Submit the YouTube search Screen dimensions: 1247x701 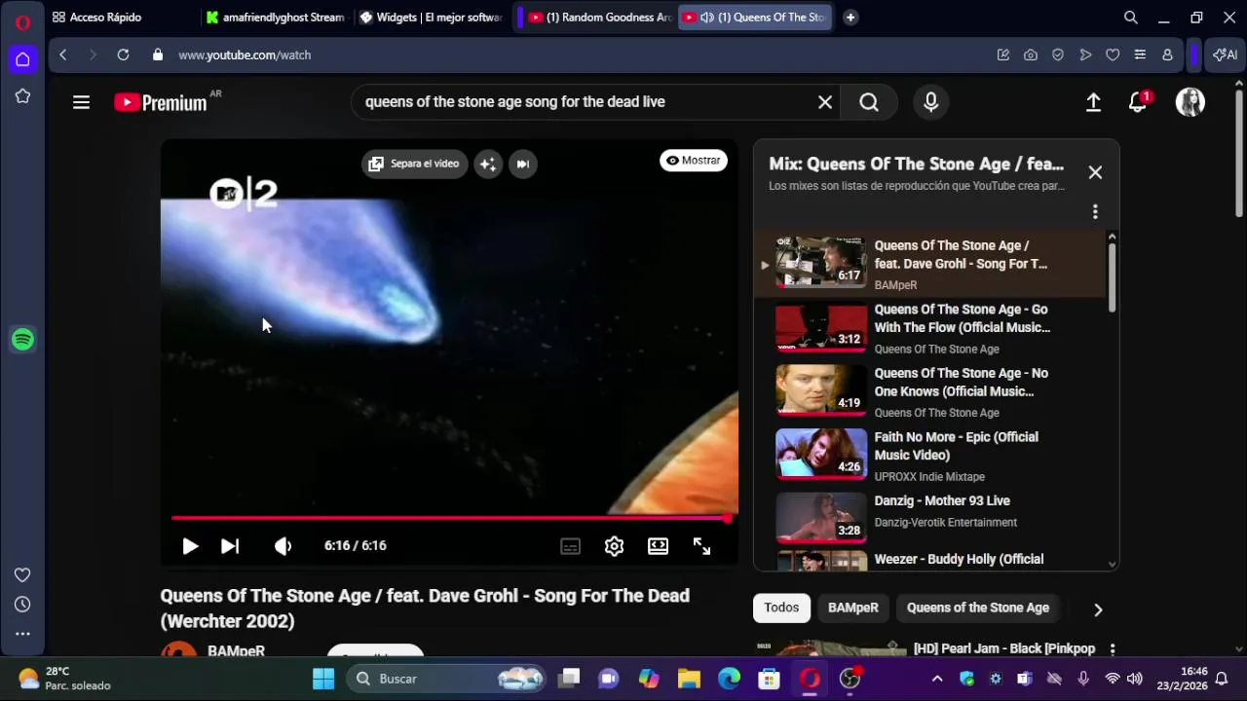tap(869, 102)
